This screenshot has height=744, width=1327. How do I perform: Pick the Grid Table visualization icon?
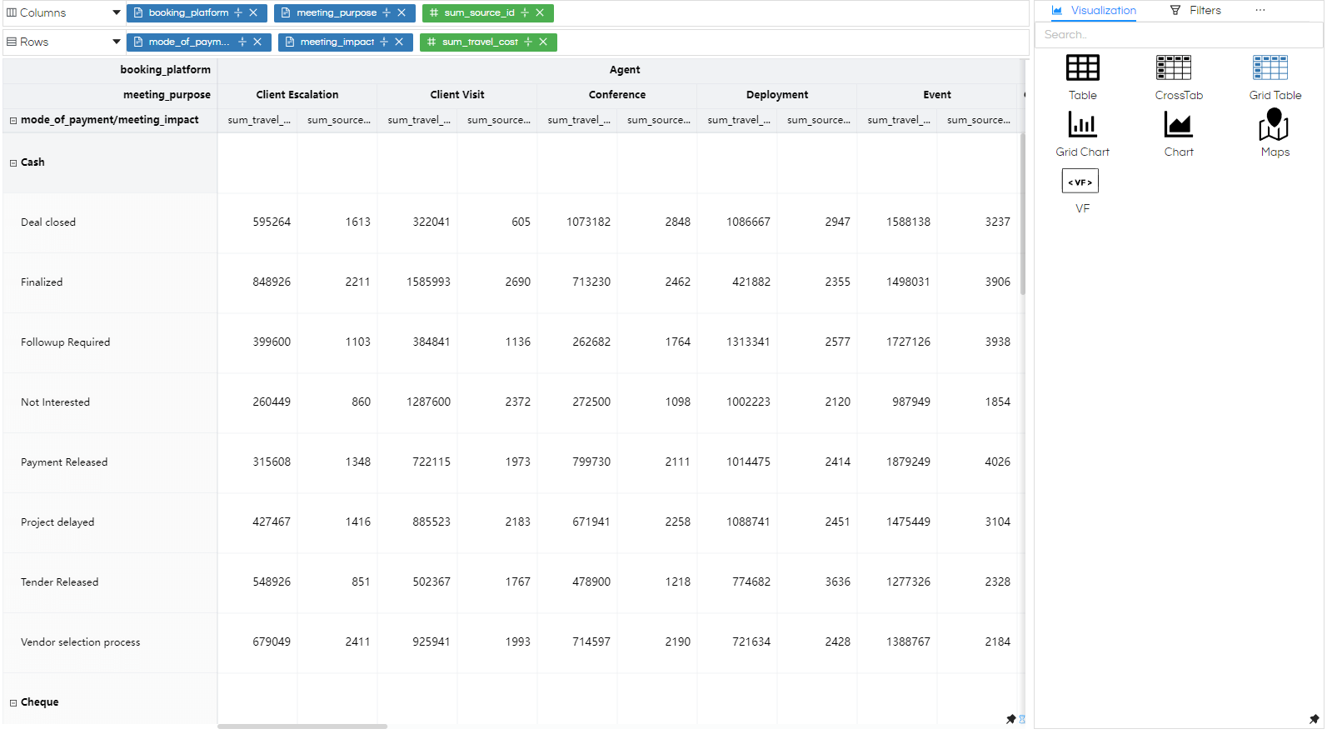(x=1270, y=67)
